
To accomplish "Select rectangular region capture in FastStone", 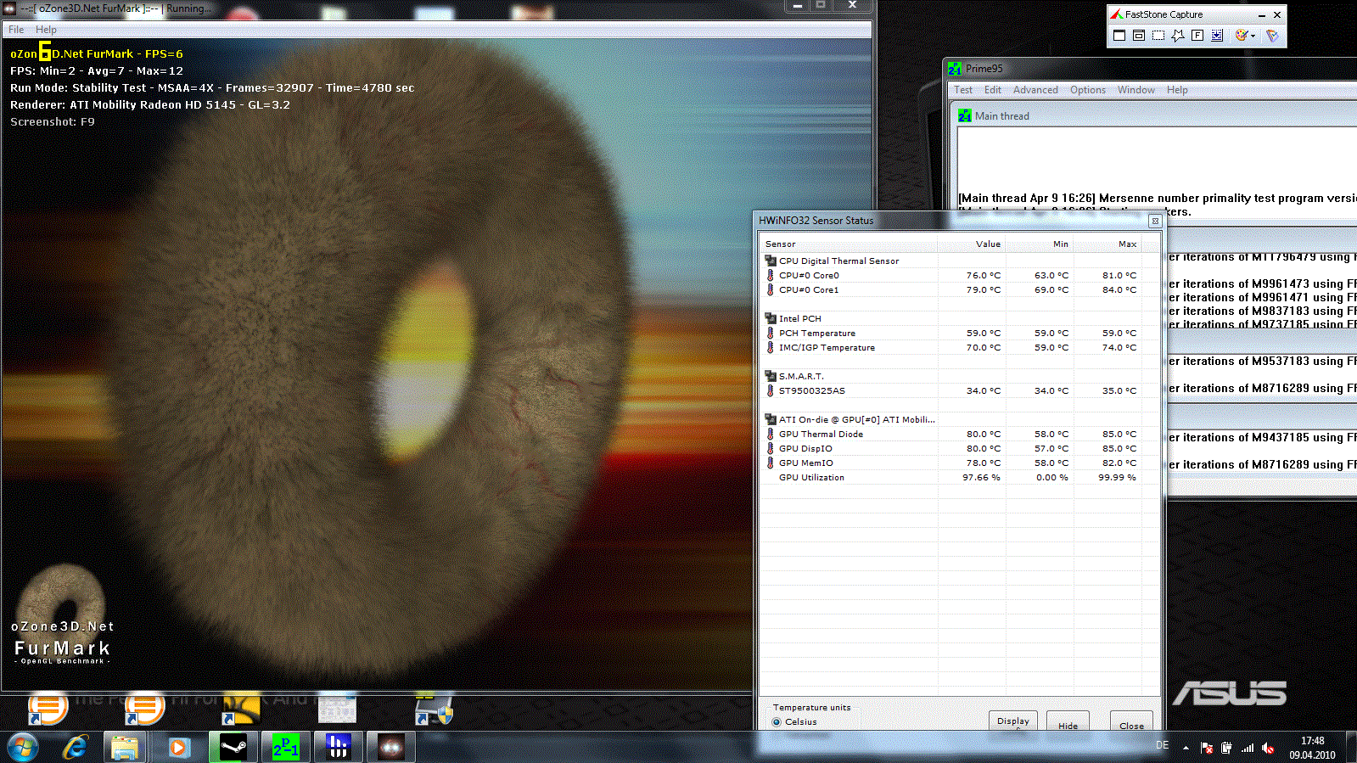I will (1158, 36).
